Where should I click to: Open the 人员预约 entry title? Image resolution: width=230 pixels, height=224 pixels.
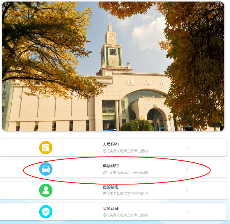coord(111,144)
